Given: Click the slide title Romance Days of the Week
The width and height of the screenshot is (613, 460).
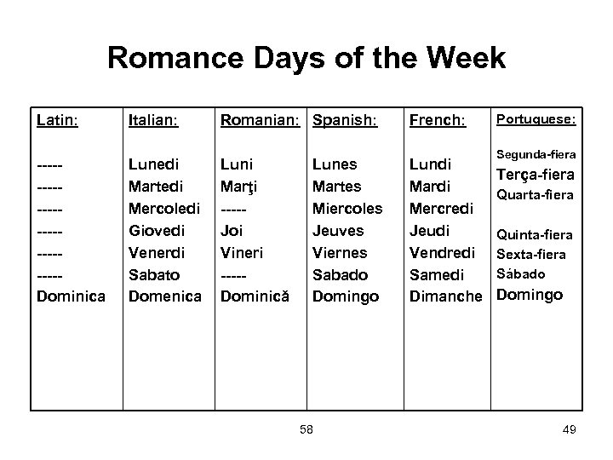Looking at the screenshot, I should [x=306, y=58].
